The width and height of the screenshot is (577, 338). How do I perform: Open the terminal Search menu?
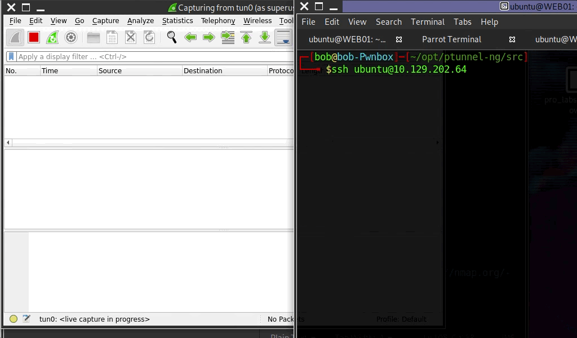pos(389,22)
